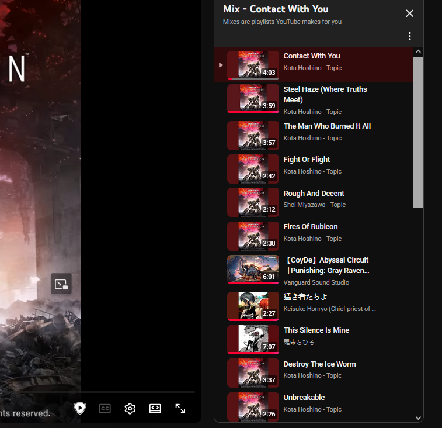Click 'Mixes are playlists YouTube makes for you'

282,22
